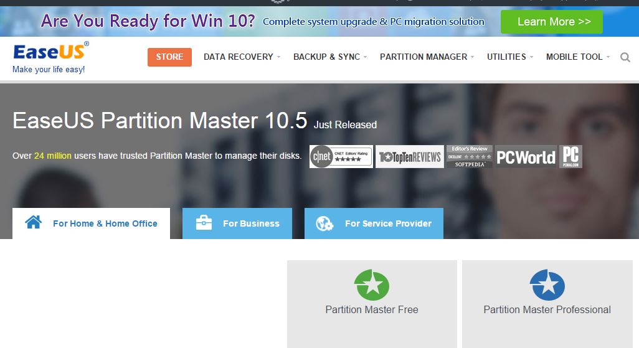Click the green Learn More >> button
Viewport: 639px width, 348px height.
[551, 22]
